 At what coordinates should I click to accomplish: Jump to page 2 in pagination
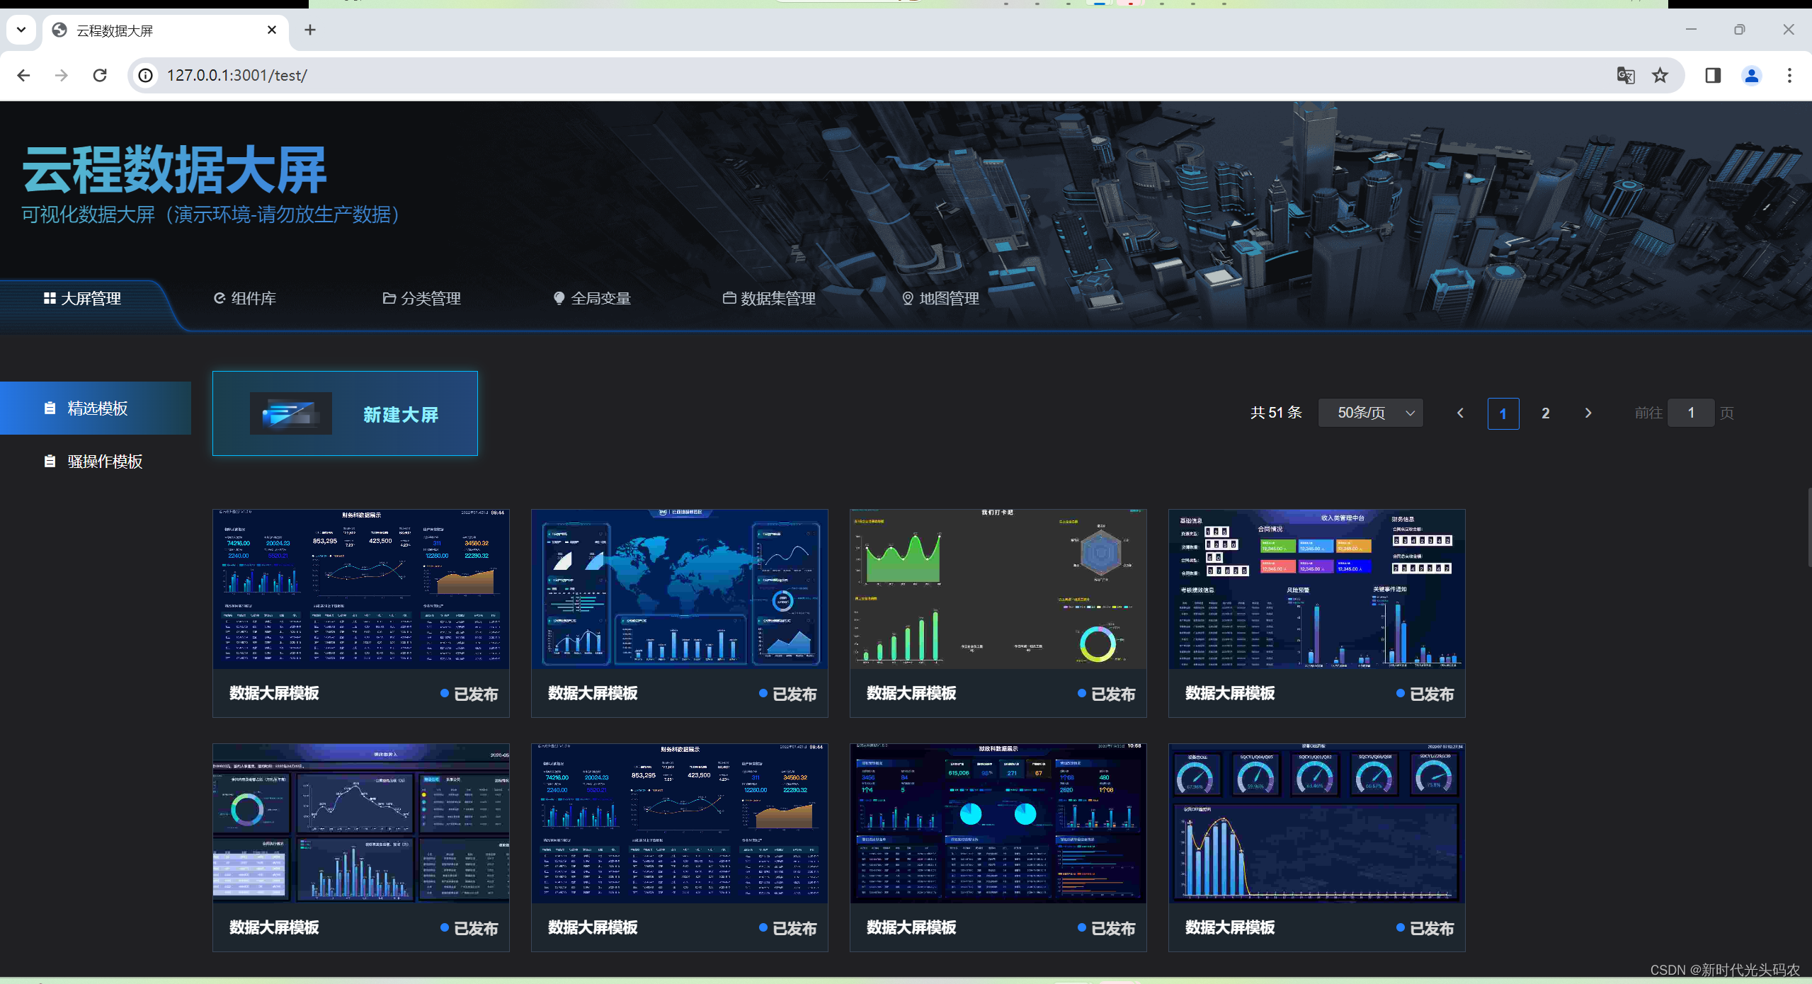point(1546,413)
